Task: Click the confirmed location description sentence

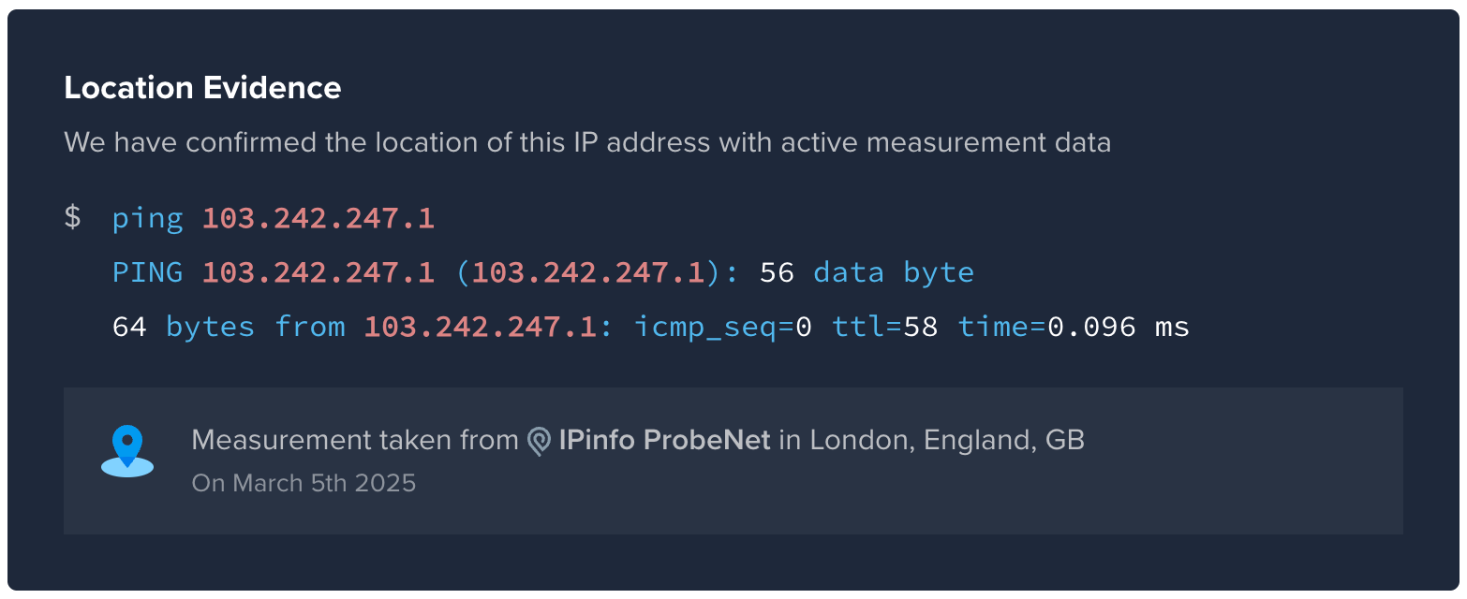Action: click(x=587, y=142)
